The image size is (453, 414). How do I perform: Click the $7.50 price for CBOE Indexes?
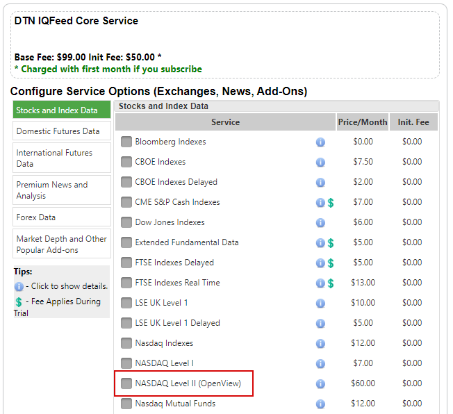pos(363,162)
